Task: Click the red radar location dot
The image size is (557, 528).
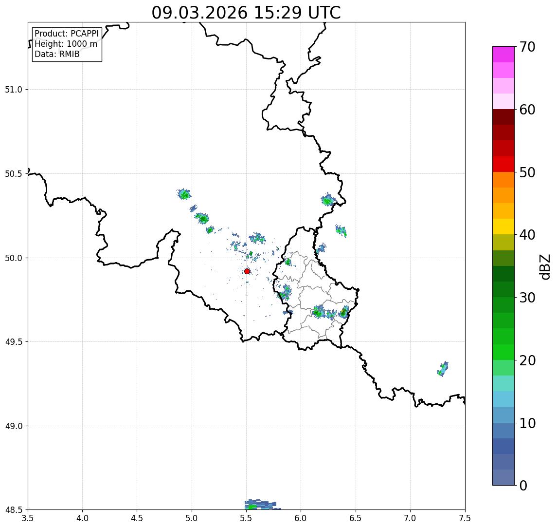Action: tap(247, 271)
